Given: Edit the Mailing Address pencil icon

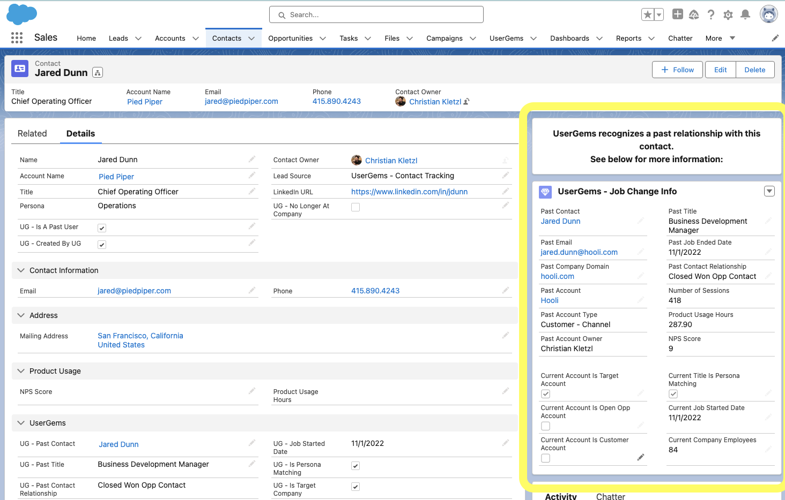Looking at the screenshot, I should 506,335.
